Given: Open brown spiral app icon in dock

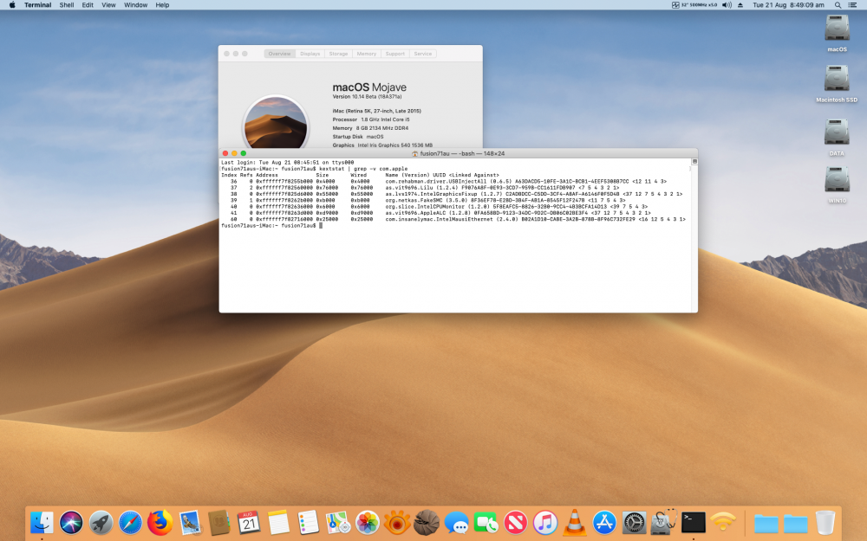Looking at the screenshot, I should click(427, 522).
